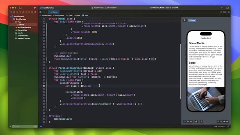Select the Home preview button in canvas
Viewport: 240px width, 135px height.
[192, 20]
